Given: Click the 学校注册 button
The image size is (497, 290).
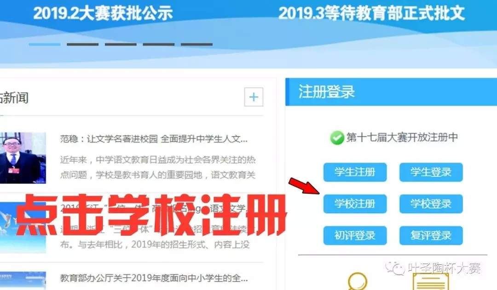Looking at the screenshot, I should click(355, 204).
